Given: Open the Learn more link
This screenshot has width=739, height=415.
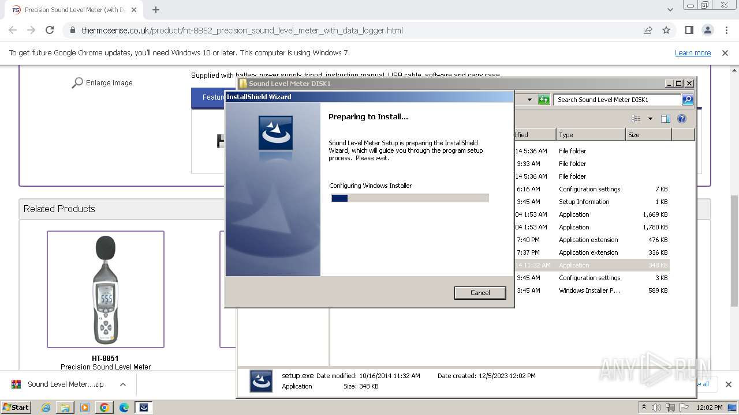Looking at the screenshot, I should point(693,52).
